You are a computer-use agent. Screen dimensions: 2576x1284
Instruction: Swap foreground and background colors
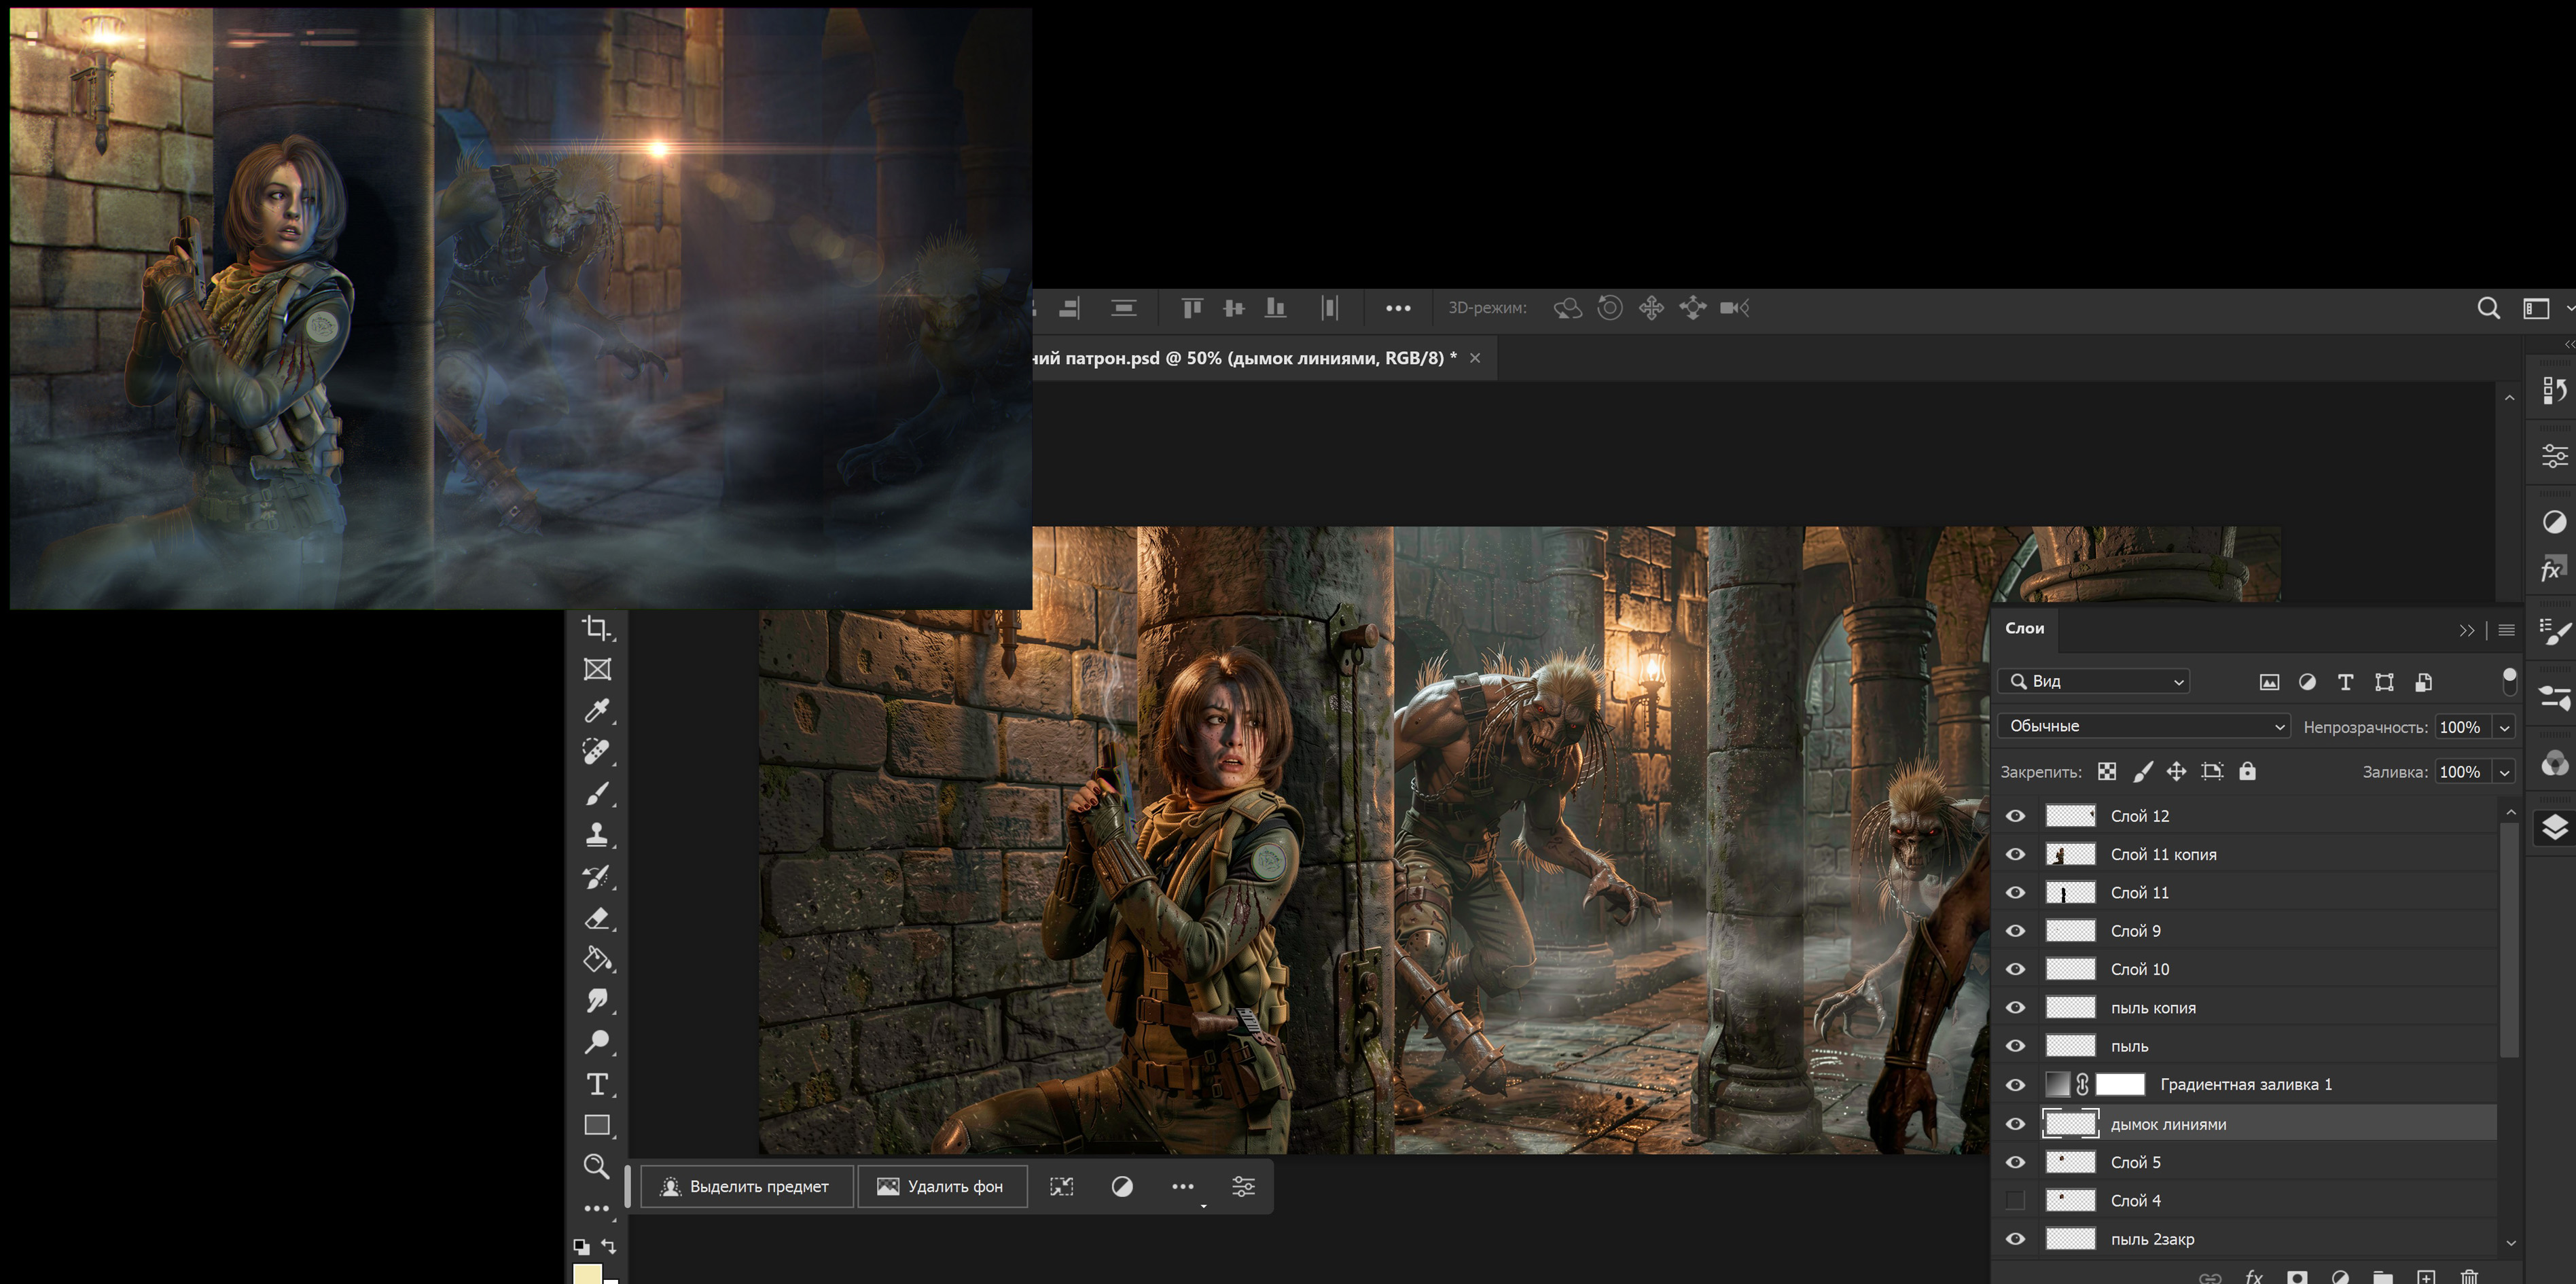(609, 1246)
